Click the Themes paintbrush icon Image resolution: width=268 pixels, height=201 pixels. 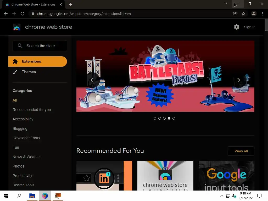click(x=15, y=72)
